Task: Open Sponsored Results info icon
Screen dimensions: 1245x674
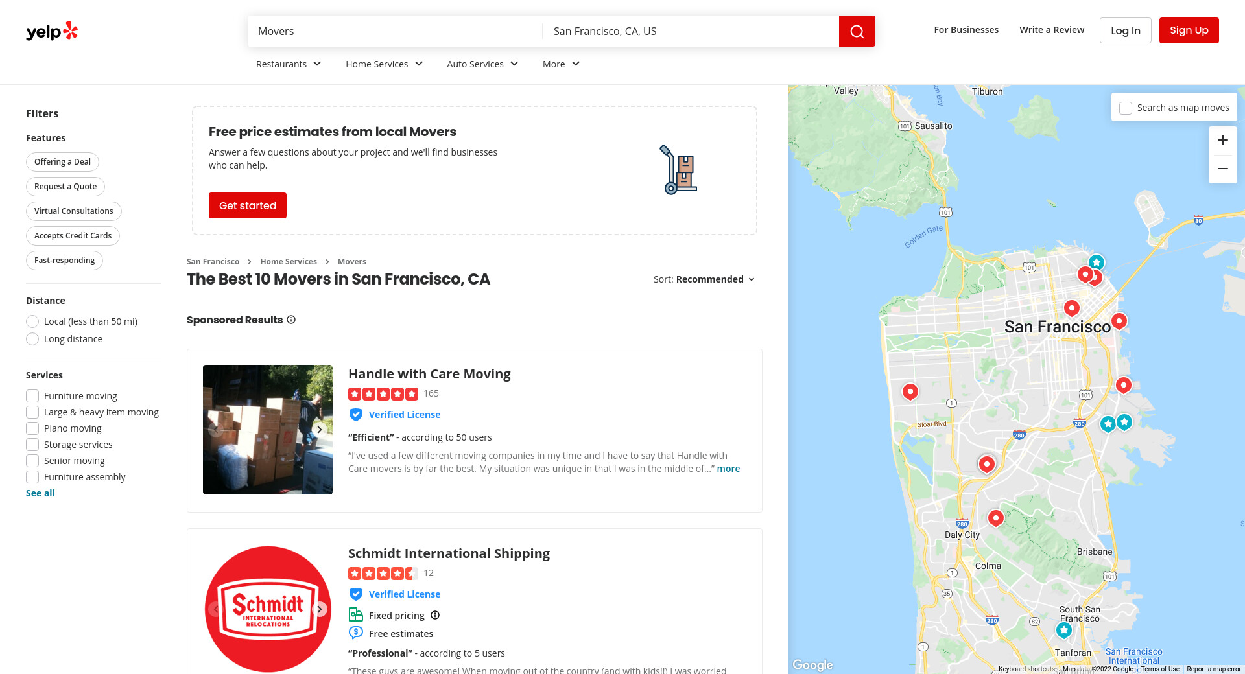Action: click(291, 320)
